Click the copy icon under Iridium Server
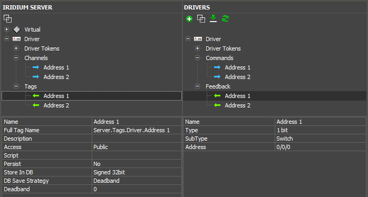 click(8, 19)
